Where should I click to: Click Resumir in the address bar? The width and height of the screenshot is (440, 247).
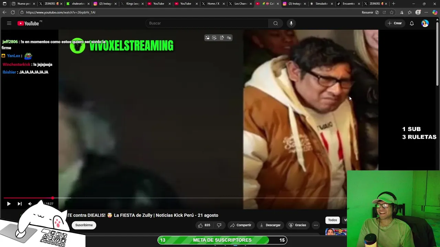[367, 12]
